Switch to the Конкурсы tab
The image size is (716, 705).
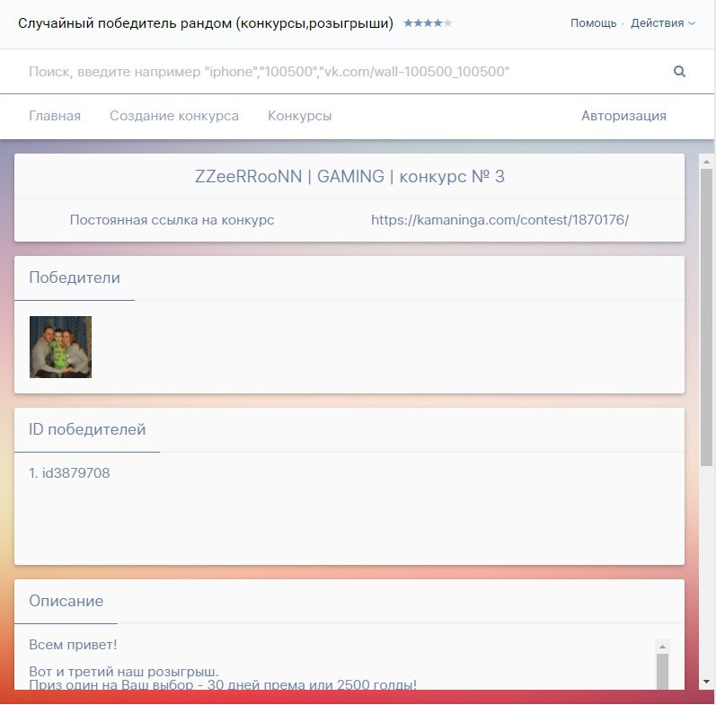coord(299,116)
